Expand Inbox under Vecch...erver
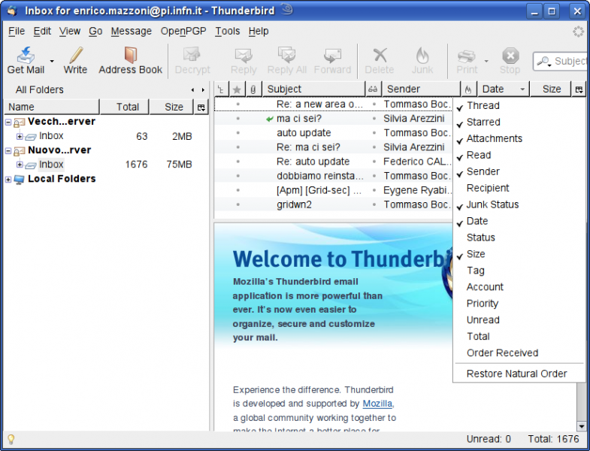The width and height of the screenshot is (590, 451). [20, 136]
